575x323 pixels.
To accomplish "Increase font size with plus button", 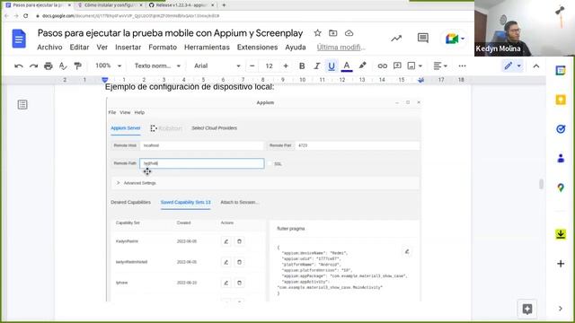I will coord(286,65).
